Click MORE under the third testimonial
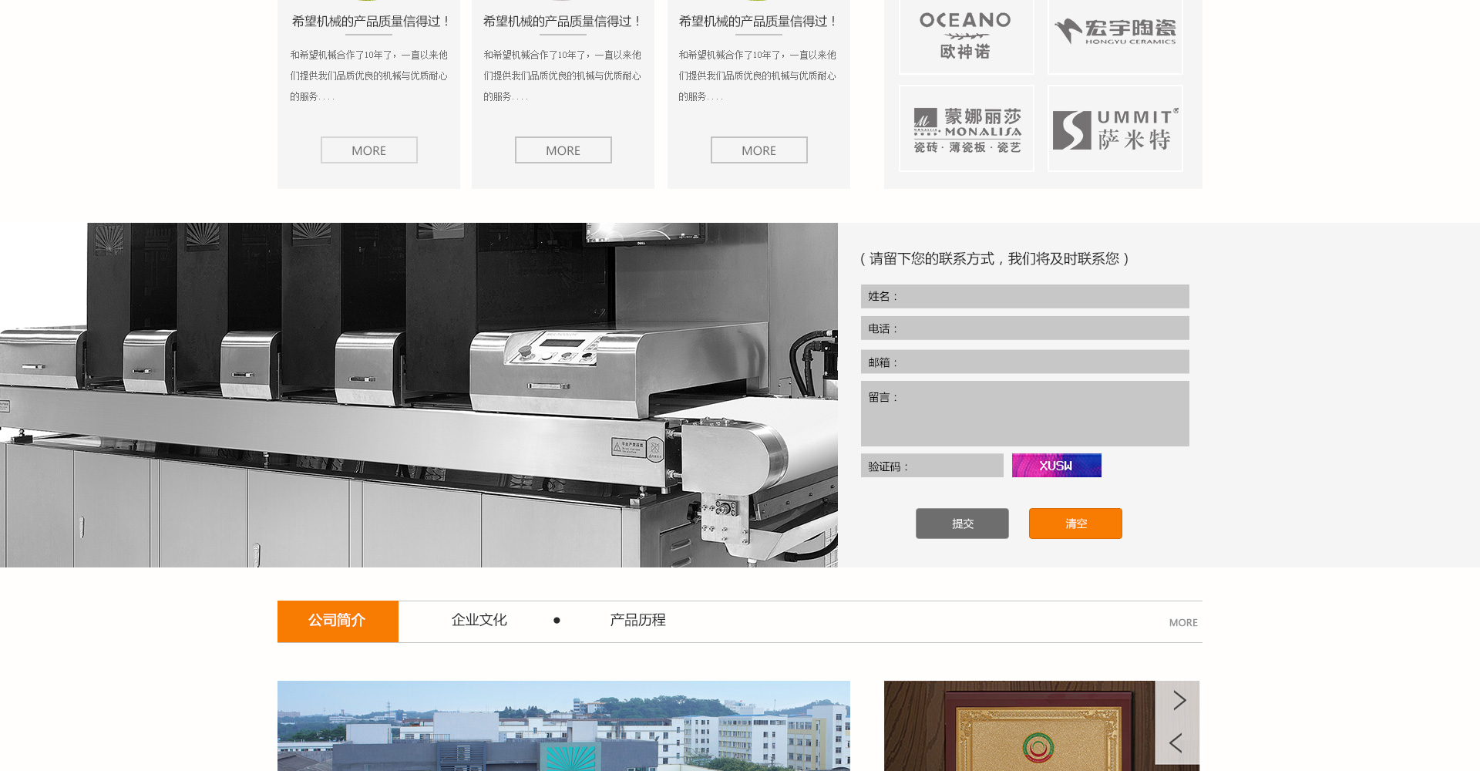The width and height of the screenshot is (1480, 771). coord(758,150)
